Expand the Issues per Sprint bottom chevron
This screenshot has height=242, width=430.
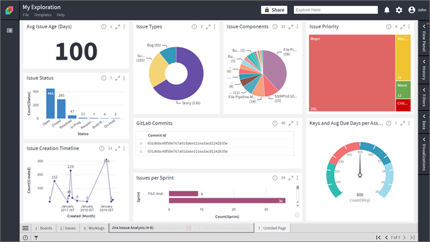pos(297,215)
